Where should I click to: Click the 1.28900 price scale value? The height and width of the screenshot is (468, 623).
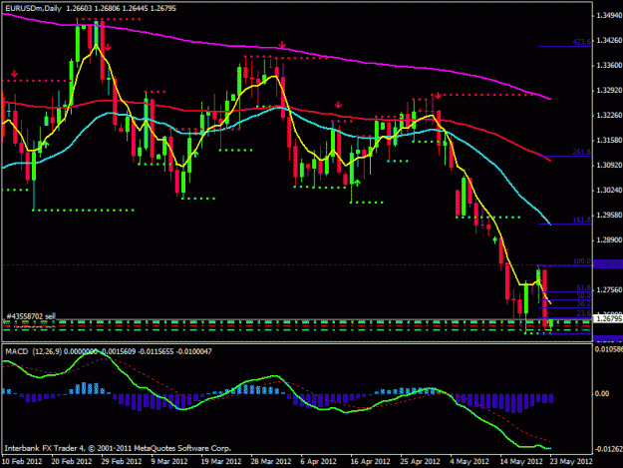[x=609, y=239]
